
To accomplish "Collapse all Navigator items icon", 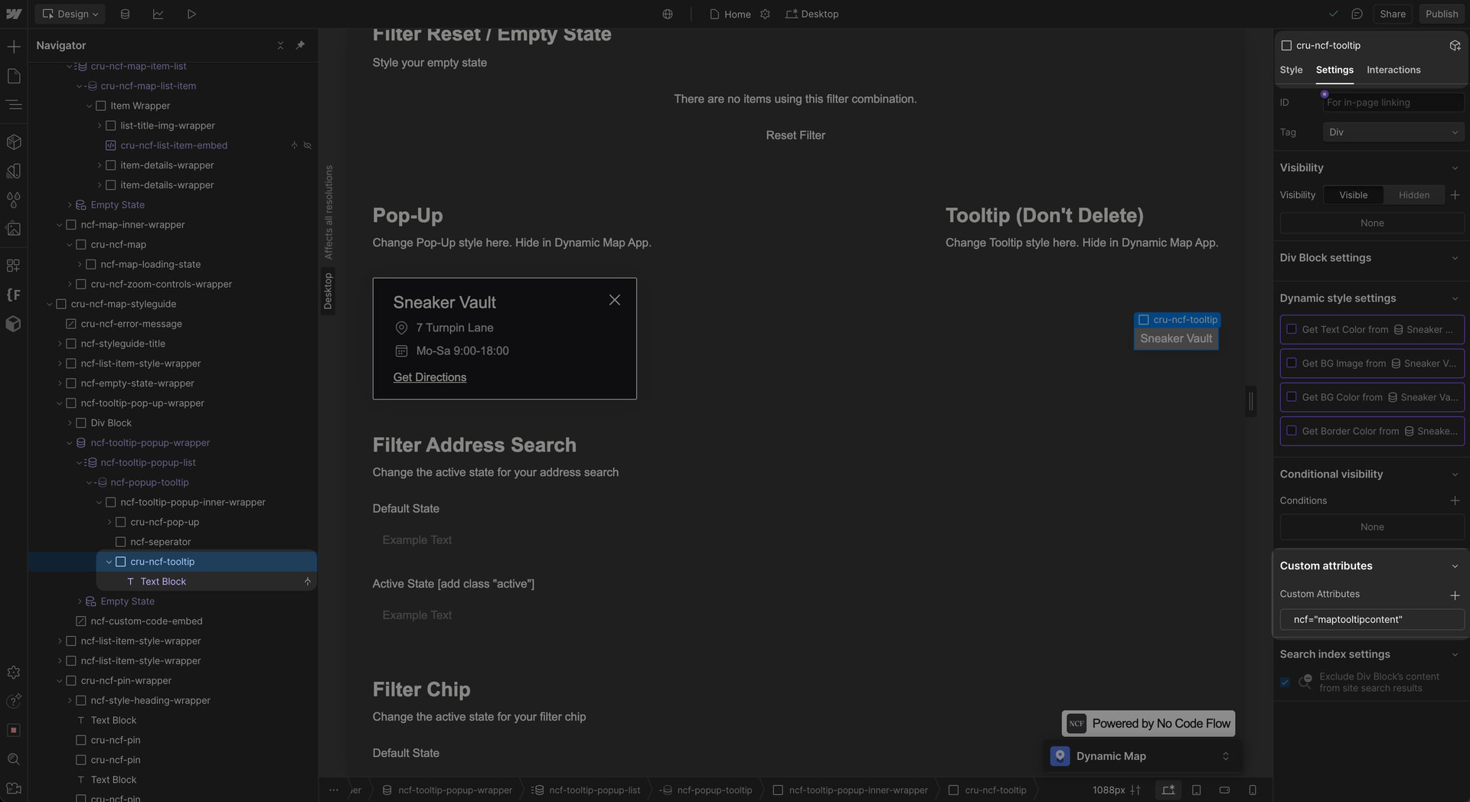I will (x=280, y=45).
